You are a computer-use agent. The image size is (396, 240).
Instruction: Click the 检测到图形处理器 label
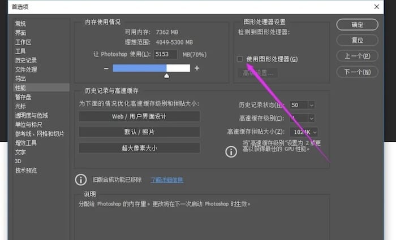(264, 32)
